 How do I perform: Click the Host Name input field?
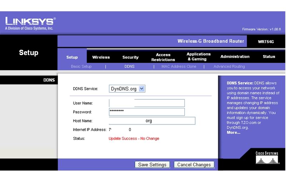(152, 121)
